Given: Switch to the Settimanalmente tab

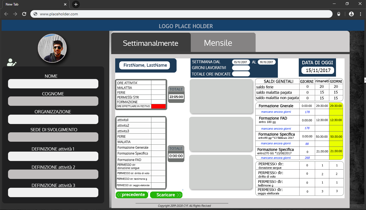Looking at the screenshot, I should pyautogui.click(x=151, y=43).
